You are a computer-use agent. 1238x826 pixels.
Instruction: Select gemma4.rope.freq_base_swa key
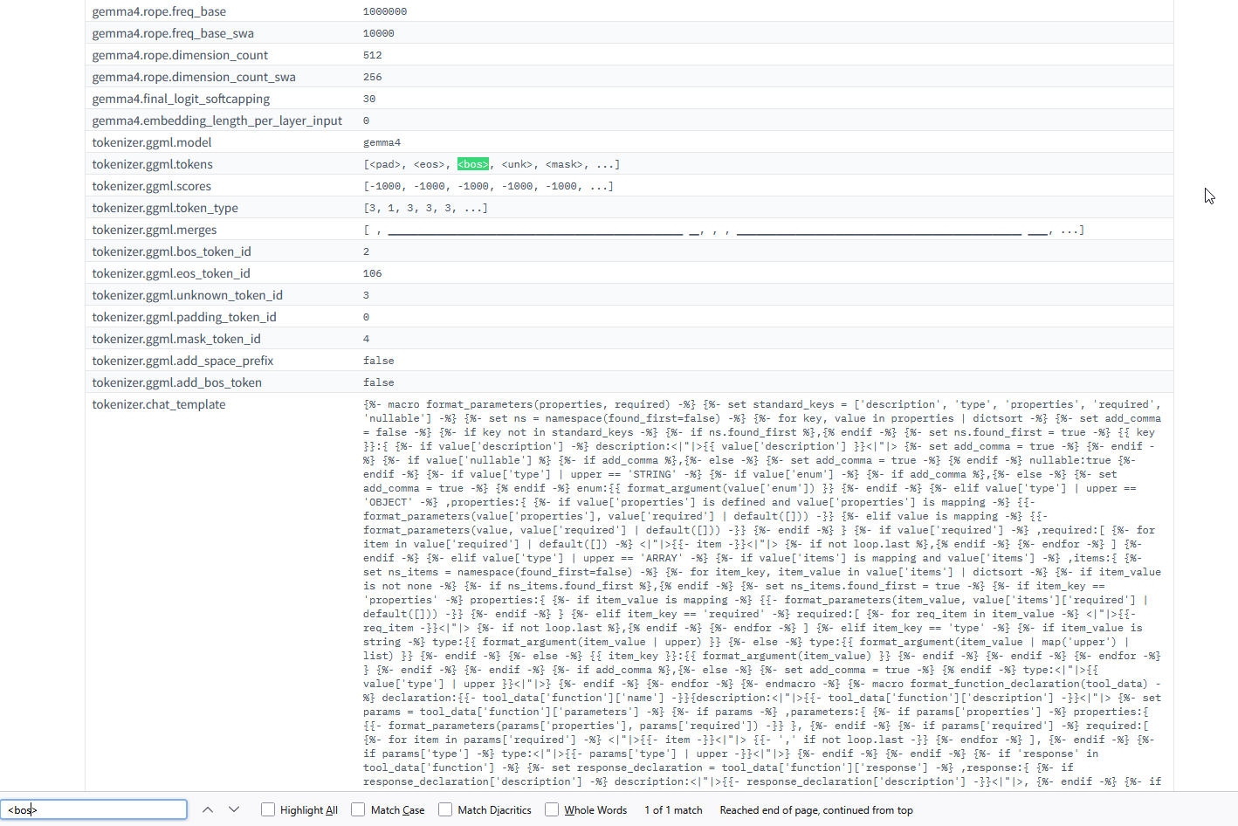click(x=173, y=33)
